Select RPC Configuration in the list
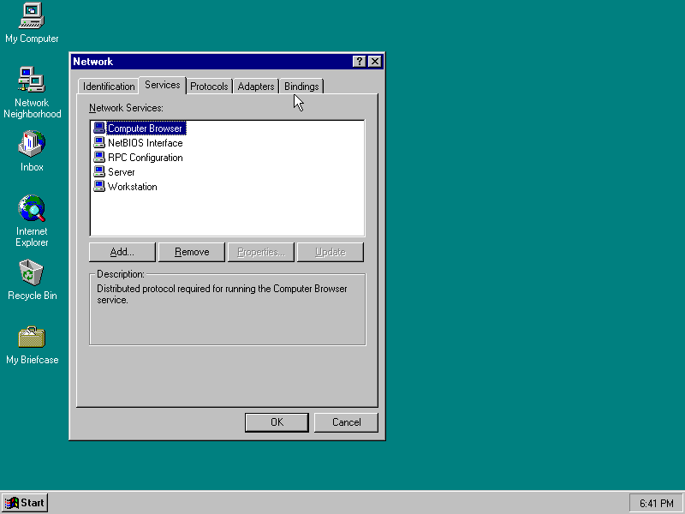Viewport: 685px width, 514px height. 146,158
